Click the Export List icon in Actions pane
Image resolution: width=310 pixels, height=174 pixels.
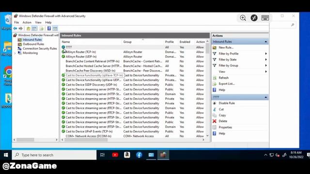click(x=215, y=84)
